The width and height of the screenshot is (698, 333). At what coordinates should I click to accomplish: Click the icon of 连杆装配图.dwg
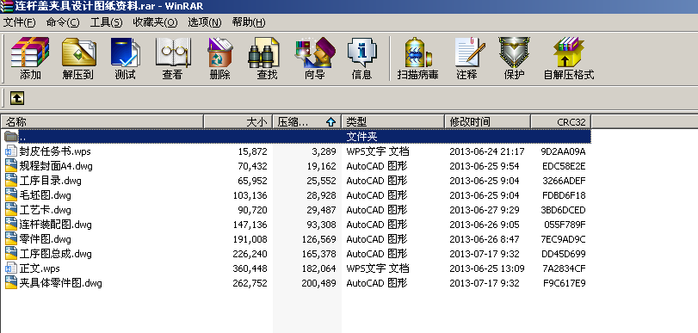click(10, 225)
